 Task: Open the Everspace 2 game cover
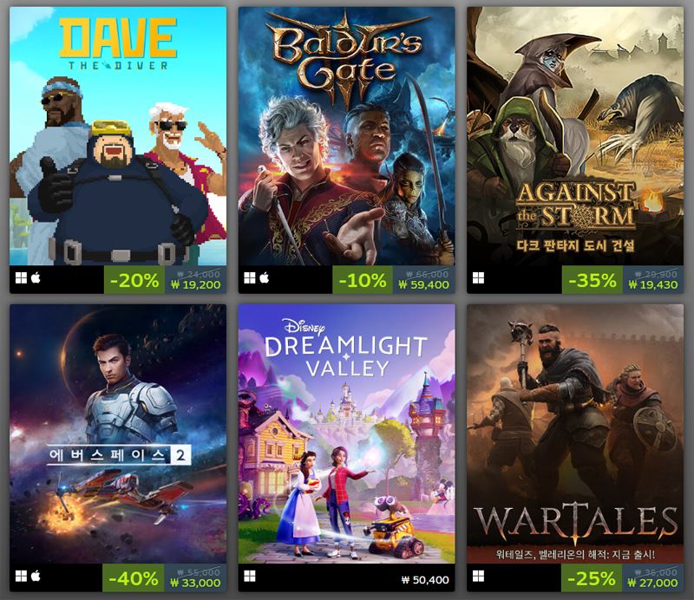pyautogui.click(x=118, y=434)
